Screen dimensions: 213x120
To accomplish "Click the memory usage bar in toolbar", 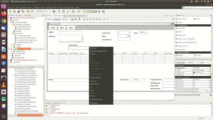I will coord(90,11).
